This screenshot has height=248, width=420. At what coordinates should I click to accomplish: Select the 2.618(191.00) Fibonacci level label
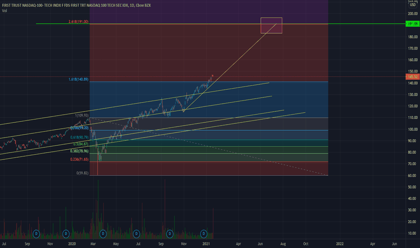point(78,22)
